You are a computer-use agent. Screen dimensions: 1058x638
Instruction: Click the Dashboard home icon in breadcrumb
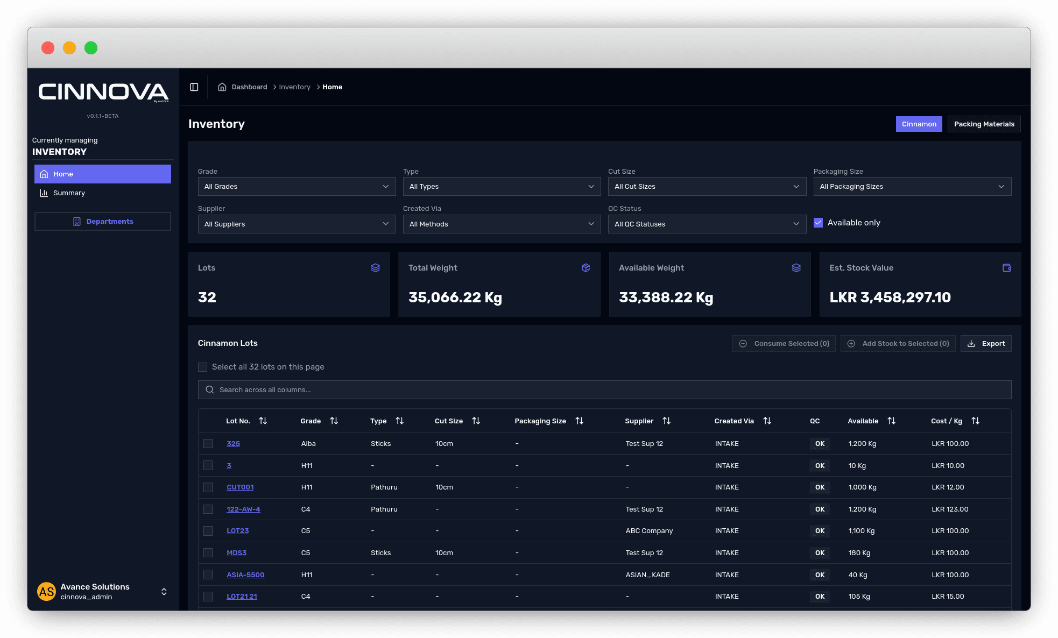point(222,87)
